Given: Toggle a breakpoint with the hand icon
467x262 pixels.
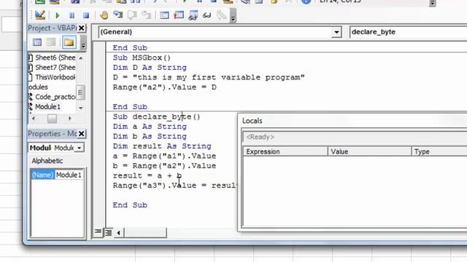Looking at the screenshot, I should 104,15.
